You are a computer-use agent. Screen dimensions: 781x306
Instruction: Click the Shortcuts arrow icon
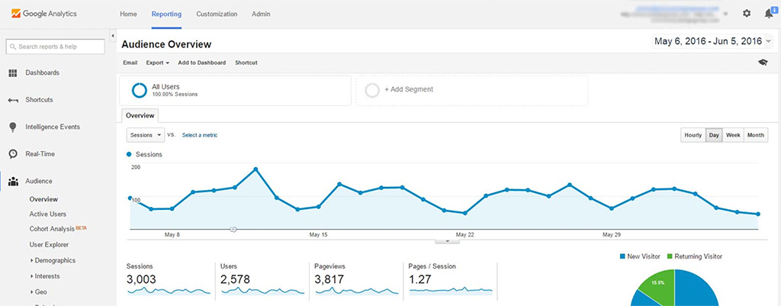point(13,100)
